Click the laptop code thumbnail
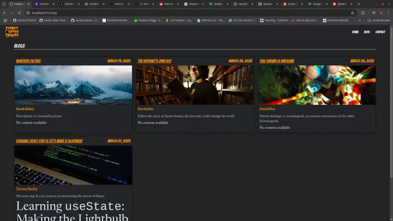393x221 pixels. pos(73,165)
